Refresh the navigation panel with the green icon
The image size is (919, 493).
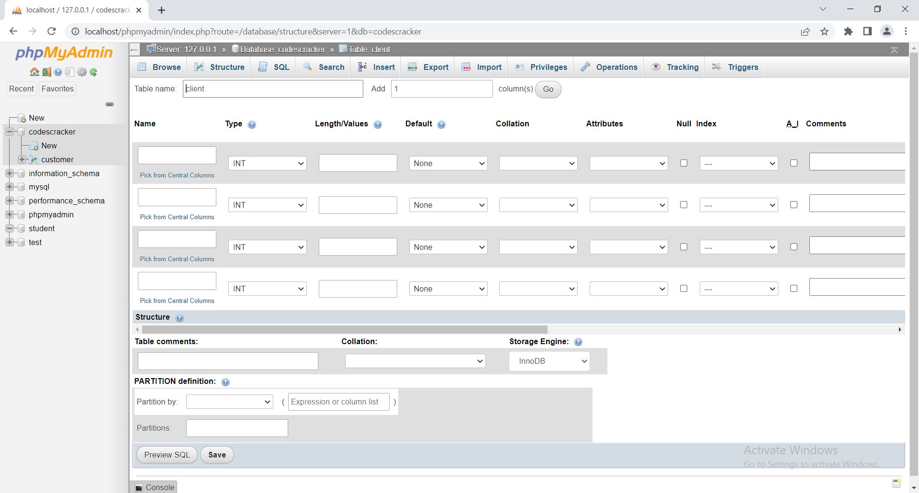[93, 72]
